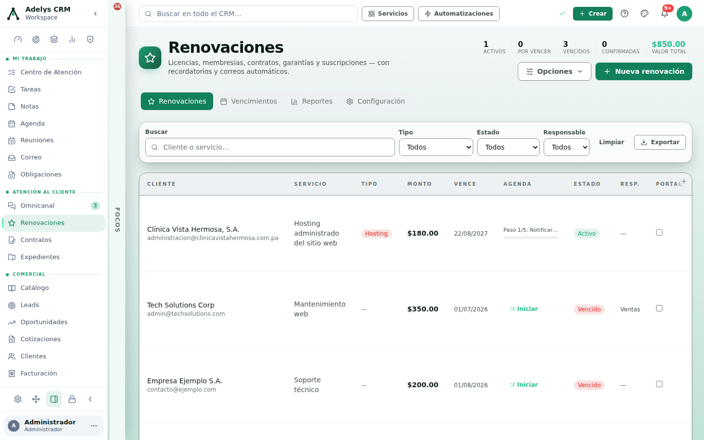The height and width of the screenshot is (440, 704).
Task: Open the Focos vertical panel
Action: (117, 220)
